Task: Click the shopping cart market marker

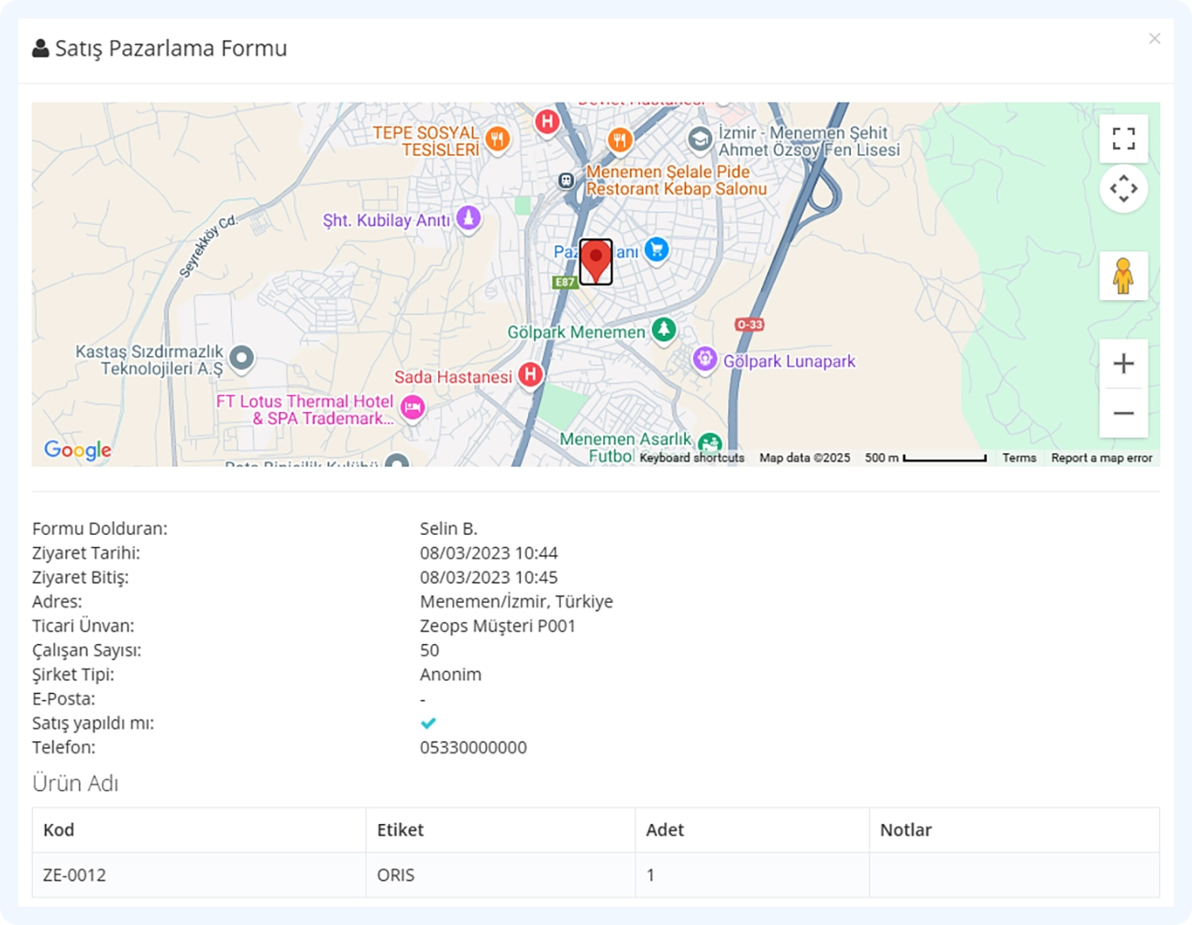Action: 657,250
